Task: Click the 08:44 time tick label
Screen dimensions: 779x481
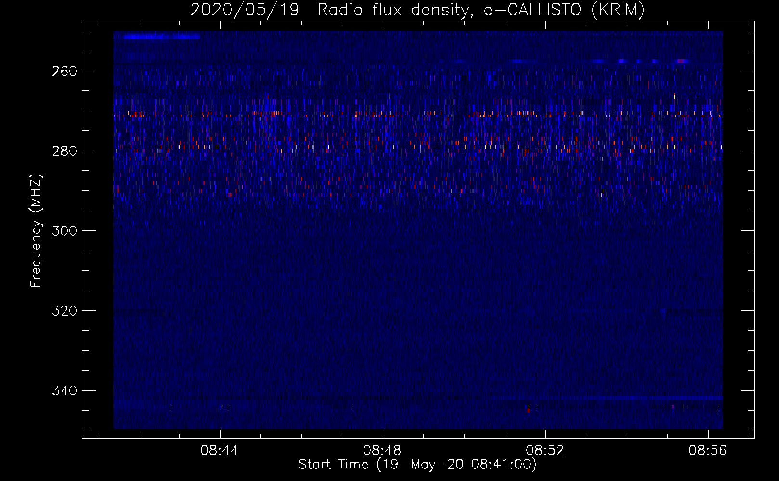Action: (220, 451)
